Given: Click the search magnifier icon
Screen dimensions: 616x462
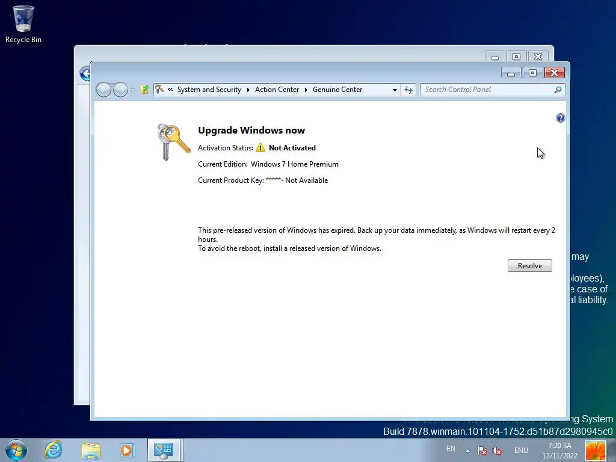Looking at the screenshot, I should click(558, 90).
